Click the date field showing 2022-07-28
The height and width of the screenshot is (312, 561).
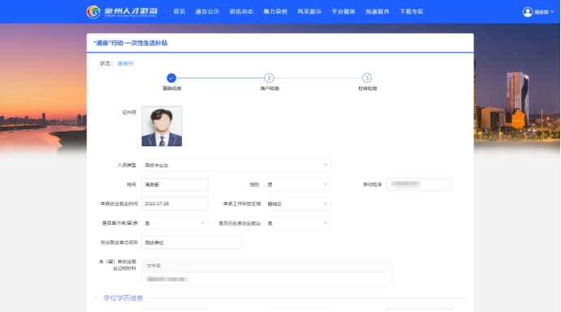pyautogui.click(x=175, y=204)
